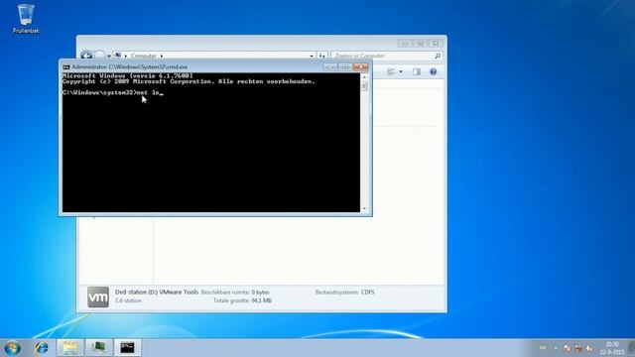The height and width of the screenshot is (357, 635).
Task: Click the cmd vertical scrollbar thumb
Action: 364,86
